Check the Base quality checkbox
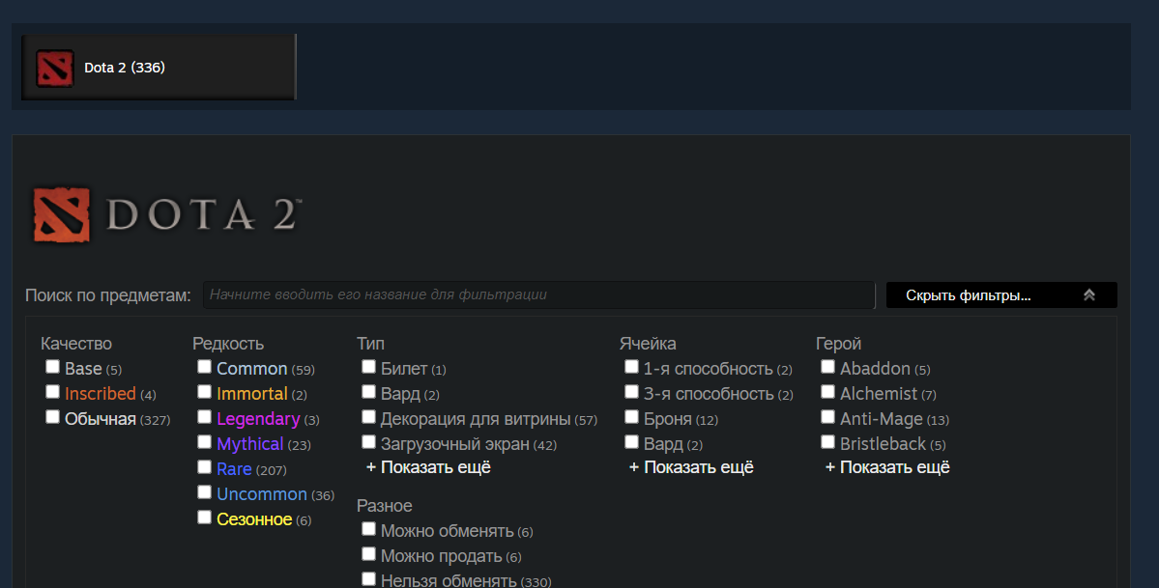 [52, 367]
